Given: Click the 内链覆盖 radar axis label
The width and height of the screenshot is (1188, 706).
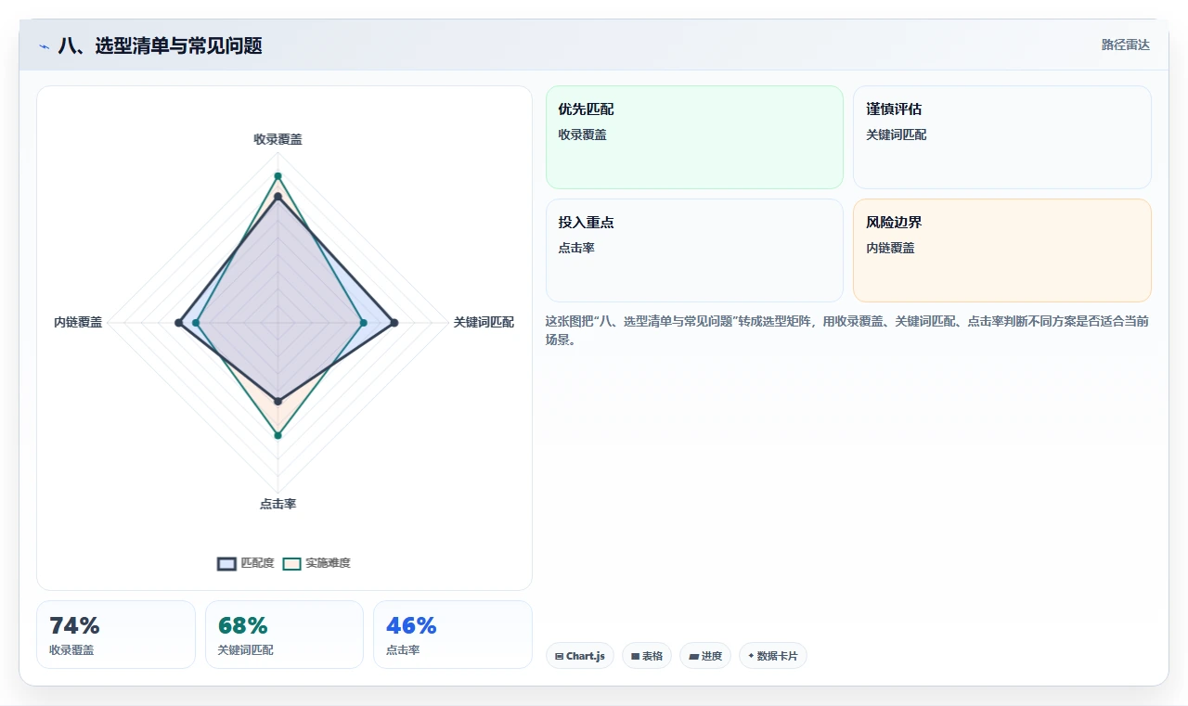Looking at the screenshot, I should [78, 323].
